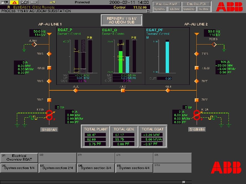Open the System section 2/4 page
The width and height of the screenshot is (246, 184).
pyautogui.click(x=57, y=168)
